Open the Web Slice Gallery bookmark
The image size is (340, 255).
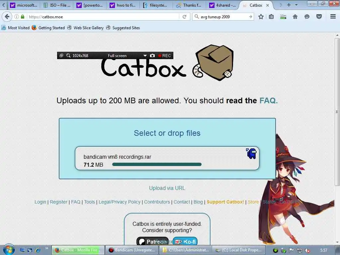85,28
